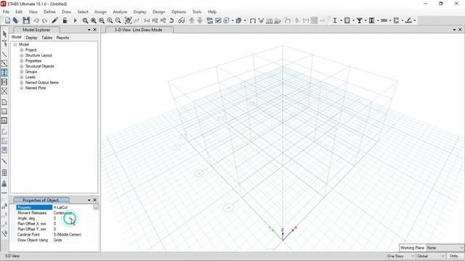Open the Analyze menu
This screenshot has height=261, width=465.
tap(120, 12)
